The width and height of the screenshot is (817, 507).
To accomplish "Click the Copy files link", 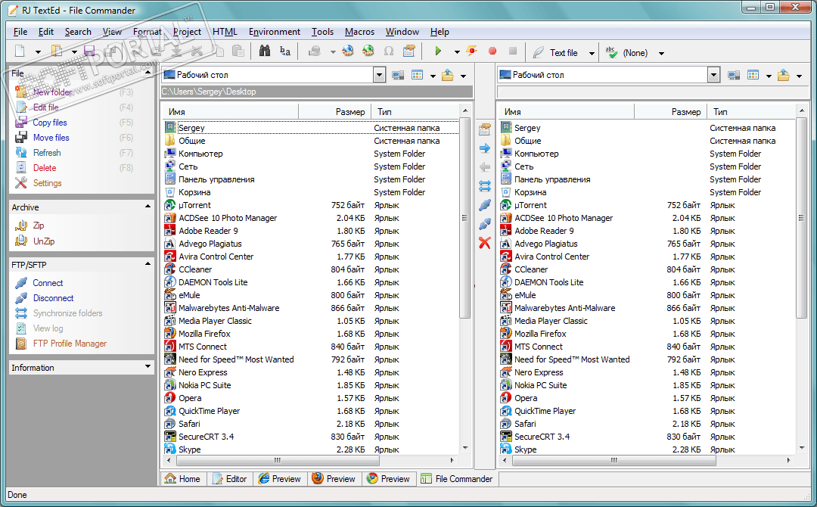I will click(50, 123).
